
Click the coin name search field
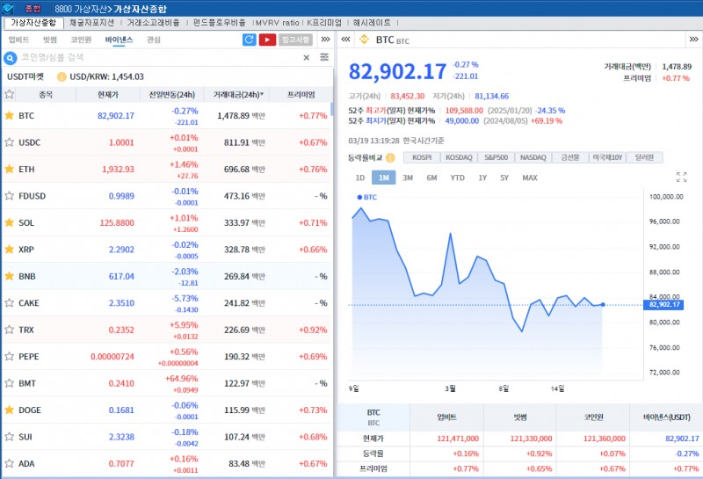pos(159,57)
